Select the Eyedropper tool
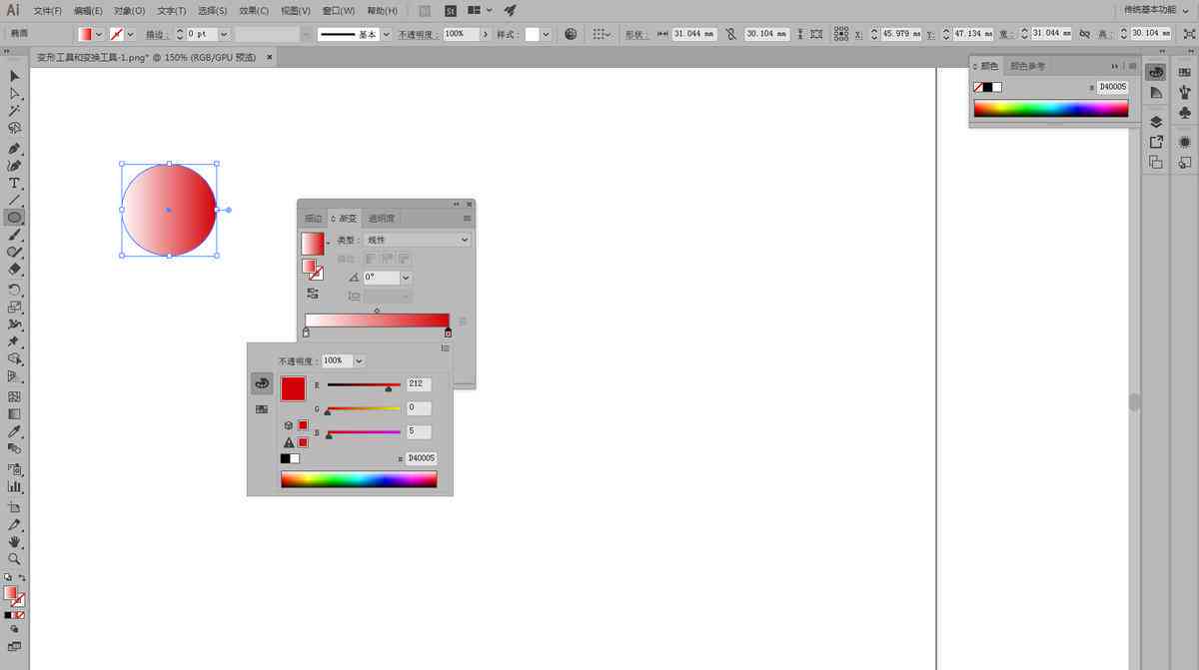 pyautogui.click(x=15, y=432)
